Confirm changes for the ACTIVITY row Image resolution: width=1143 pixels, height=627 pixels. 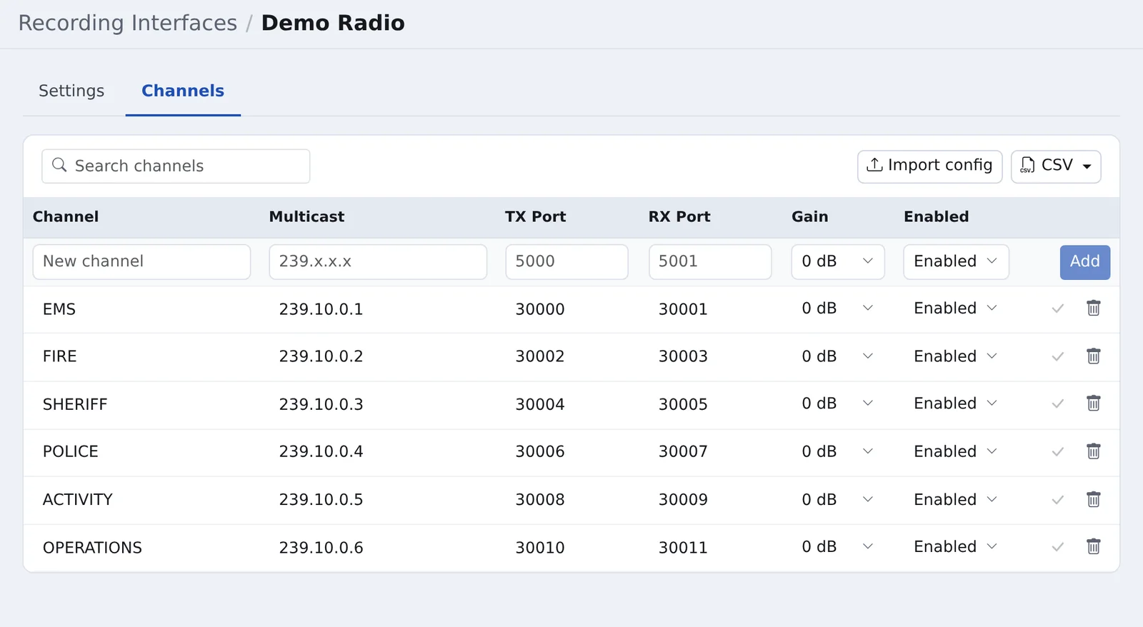1058,499
